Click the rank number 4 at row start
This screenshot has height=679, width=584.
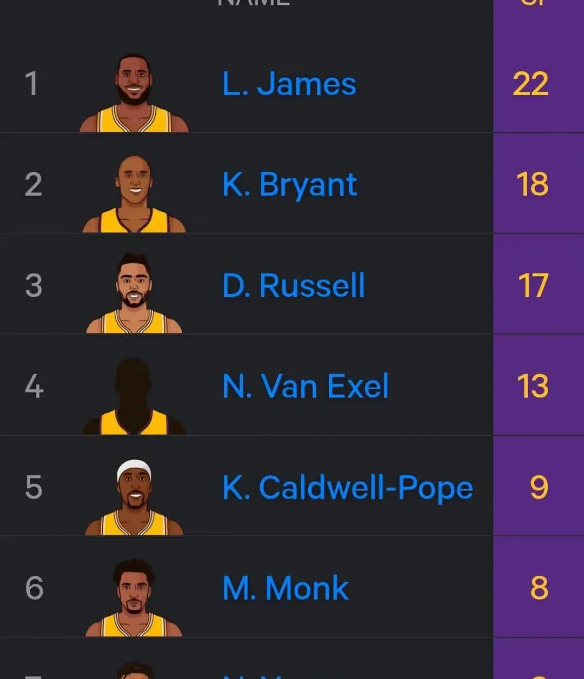(34, 386)
